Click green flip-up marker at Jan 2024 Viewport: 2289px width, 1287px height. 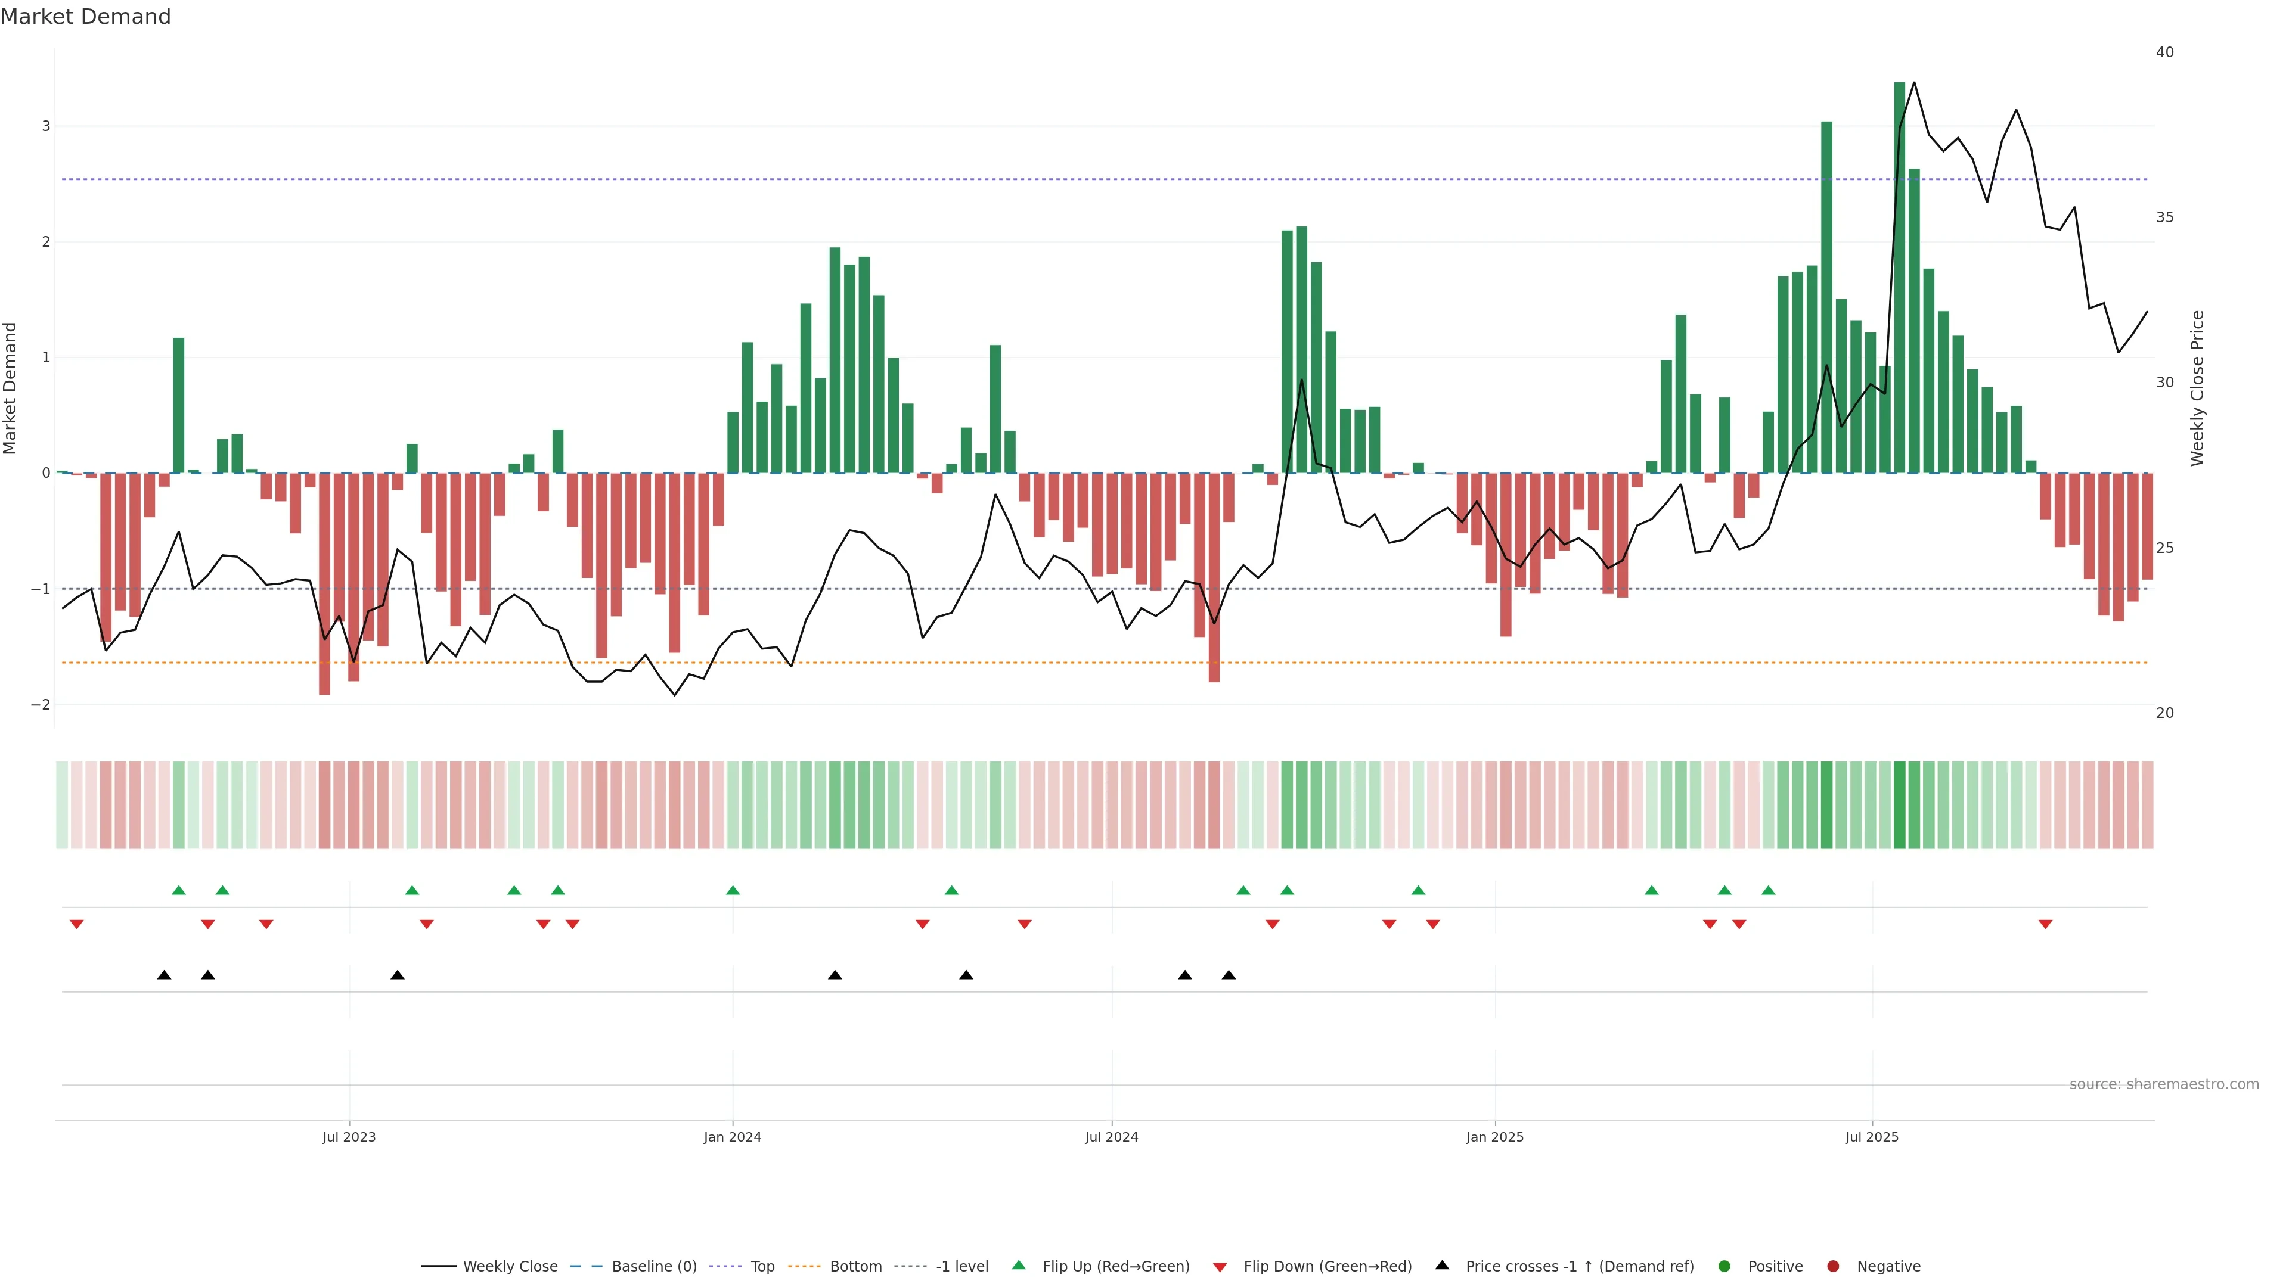[733, 890]
